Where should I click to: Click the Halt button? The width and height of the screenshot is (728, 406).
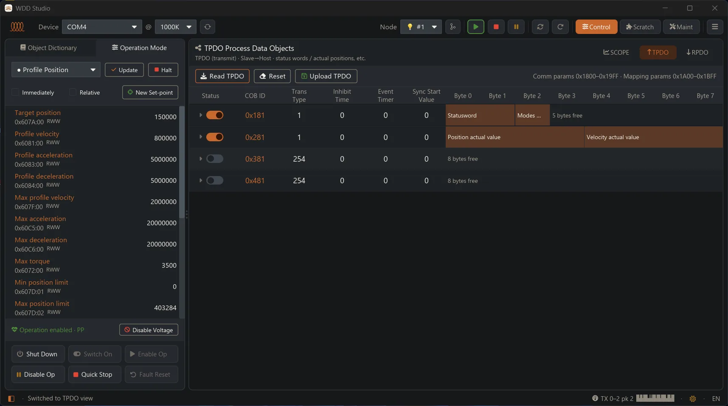pos(163,70)
